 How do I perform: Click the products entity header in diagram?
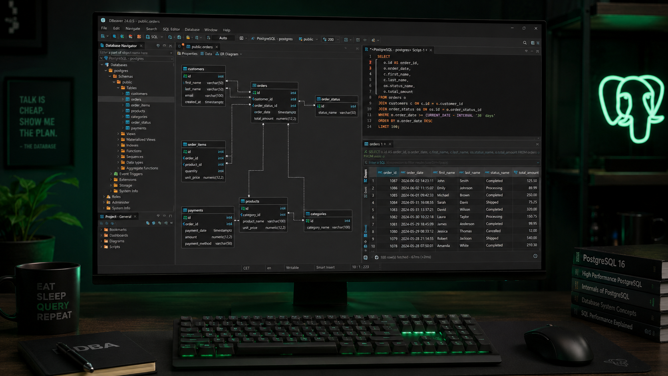pos(263,201)
